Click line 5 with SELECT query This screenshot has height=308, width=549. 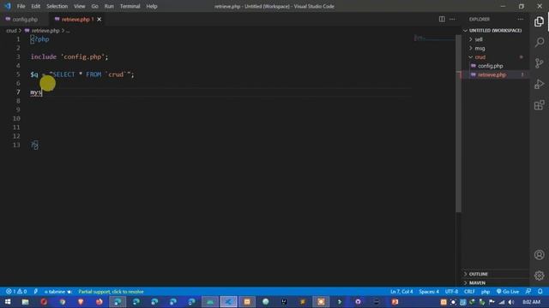click(82, 74)
